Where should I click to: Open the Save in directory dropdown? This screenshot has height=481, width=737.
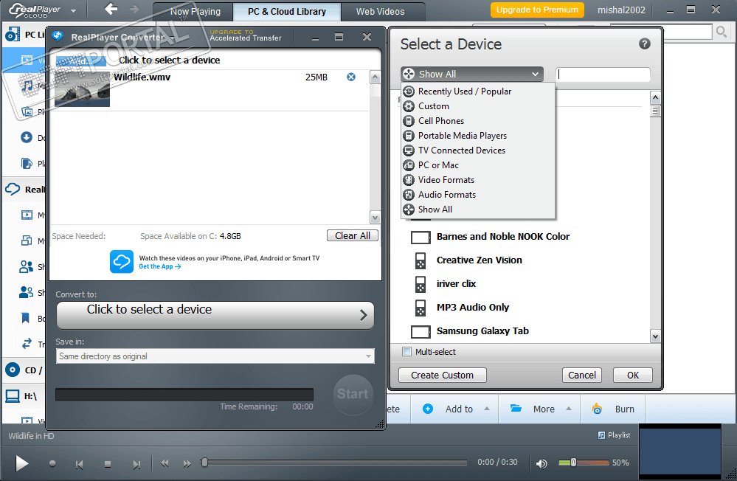tap(215, 356)
